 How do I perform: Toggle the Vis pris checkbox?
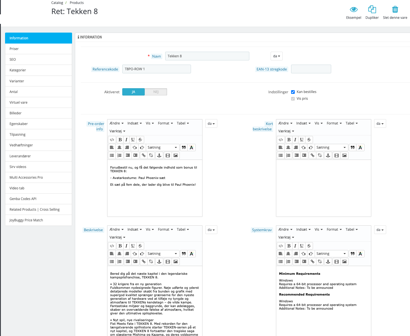[x=293, y=99]
